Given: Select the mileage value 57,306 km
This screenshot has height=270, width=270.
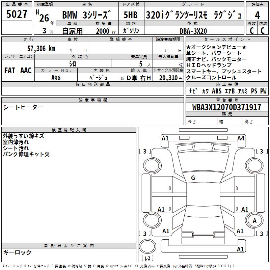Looking at the screenshot, I should coord(41,49).
